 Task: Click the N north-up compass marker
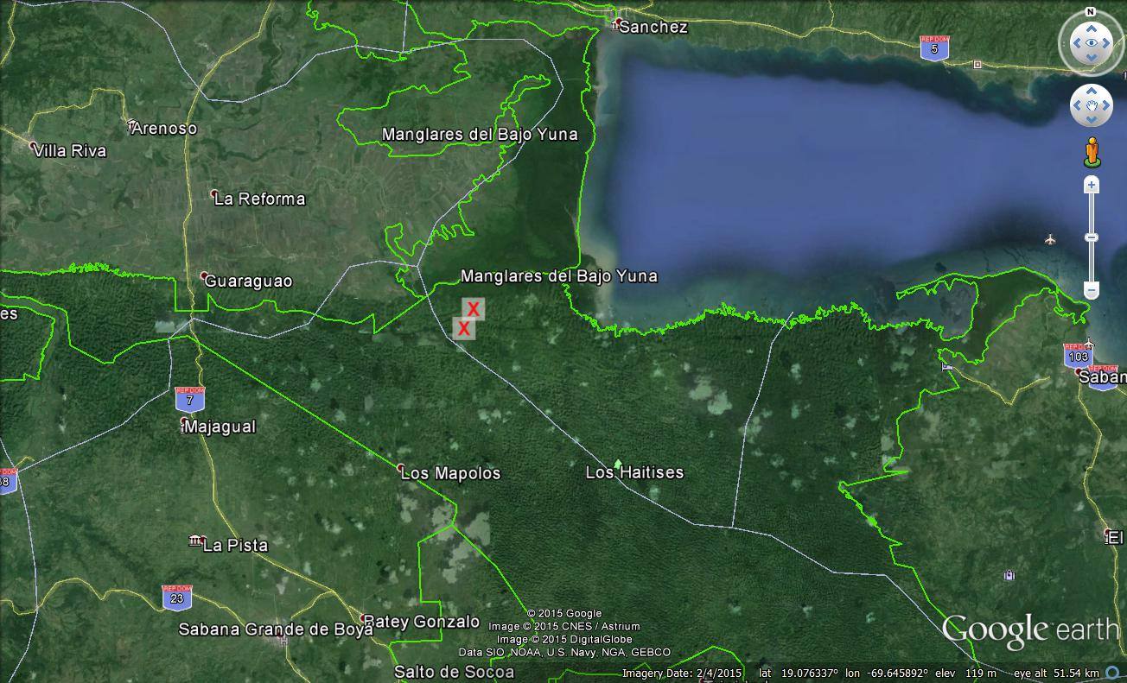pyautogui.click(x=1091, y=12)
